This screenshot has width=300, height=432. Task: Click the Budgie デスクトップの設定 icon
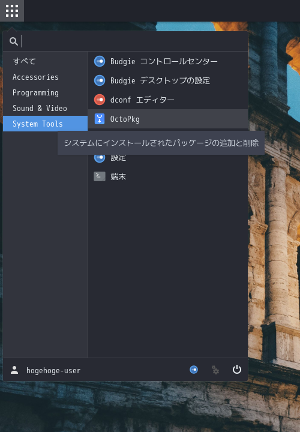100,80
